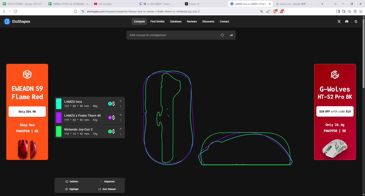
Task: Remove LAMZU x Fnatic Thorn 4K from comparison
Action: [120, 115]
